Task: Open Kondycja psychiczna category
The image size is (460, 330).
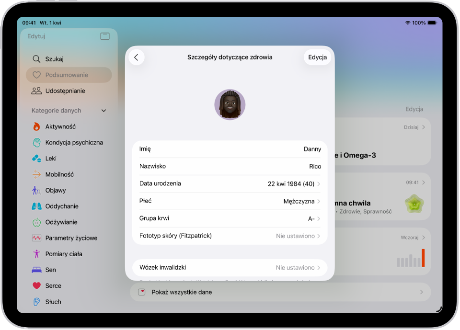Action: tap(69, 143)
